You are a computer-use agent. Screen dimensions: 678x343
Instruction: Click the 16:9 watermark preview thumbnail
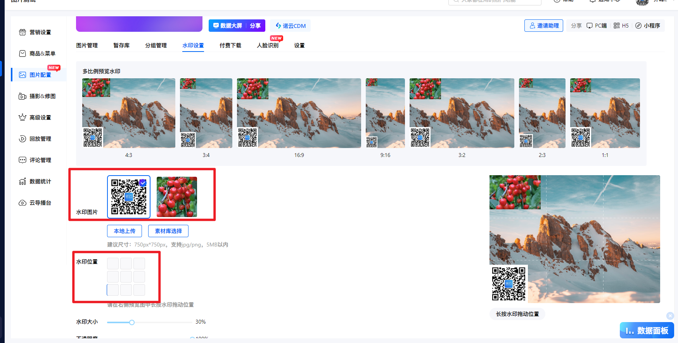click(299, 113)
